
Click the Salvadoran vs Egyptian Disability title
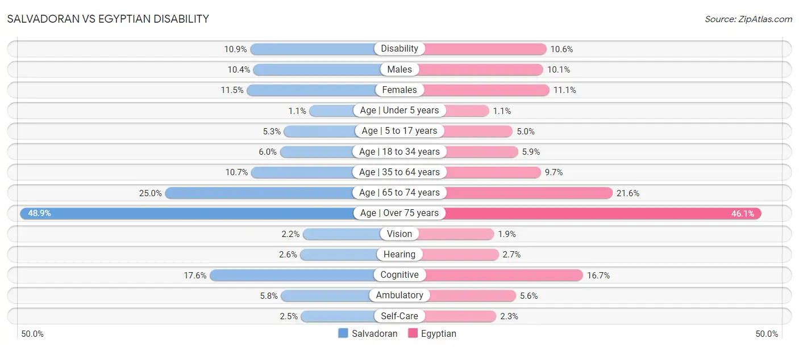pos(108,19)
